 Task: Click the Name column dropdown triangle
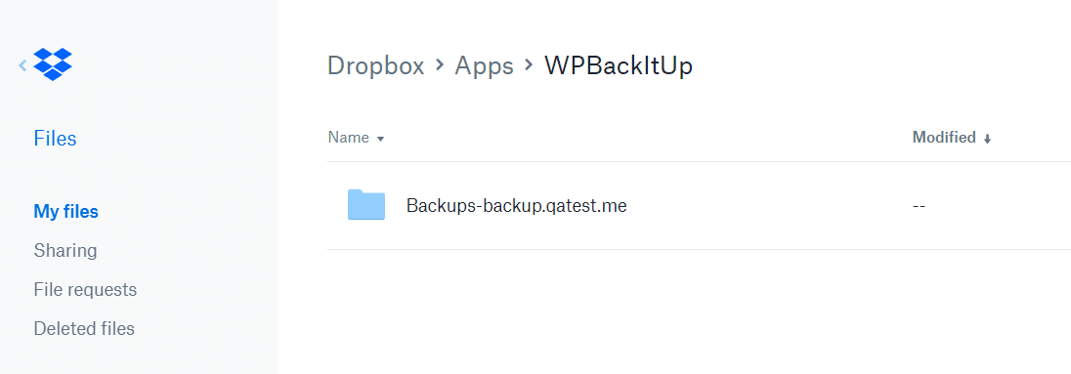tap(381, 140)
